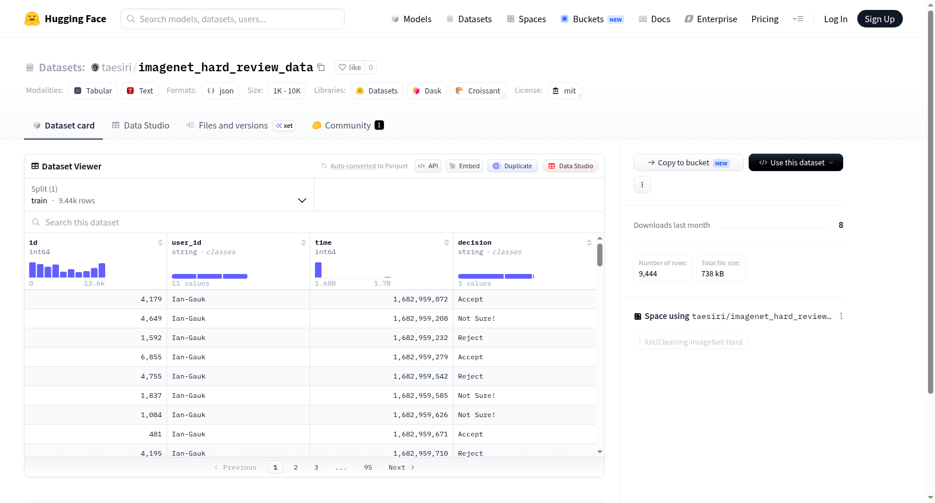Click the Hugging Face logo icon
The width and height of the screenshot is (935, 503).
coord(32,19)
